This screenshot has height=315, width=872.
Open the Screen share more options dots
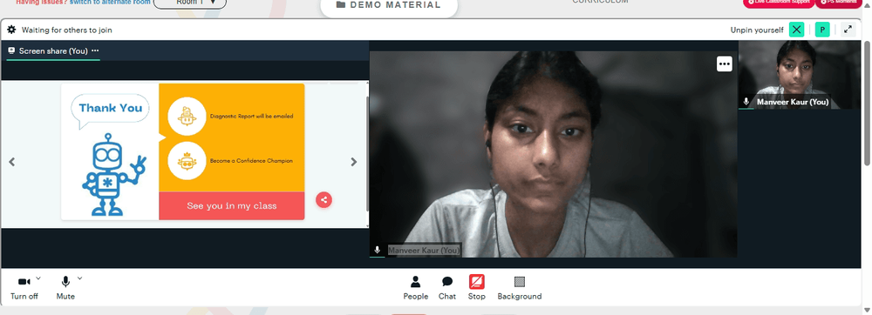[95, 50]
